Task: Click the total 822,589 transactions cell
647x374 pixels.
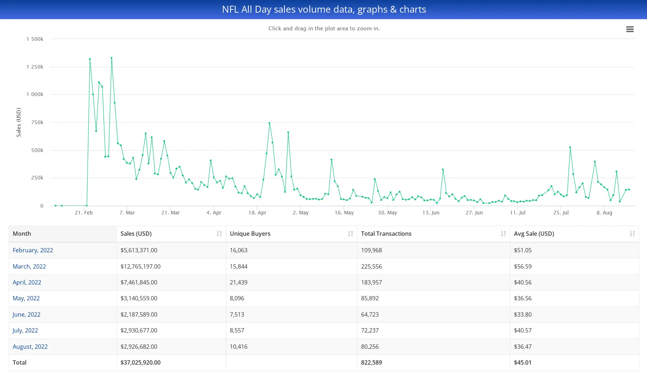Action: [433, 362]
